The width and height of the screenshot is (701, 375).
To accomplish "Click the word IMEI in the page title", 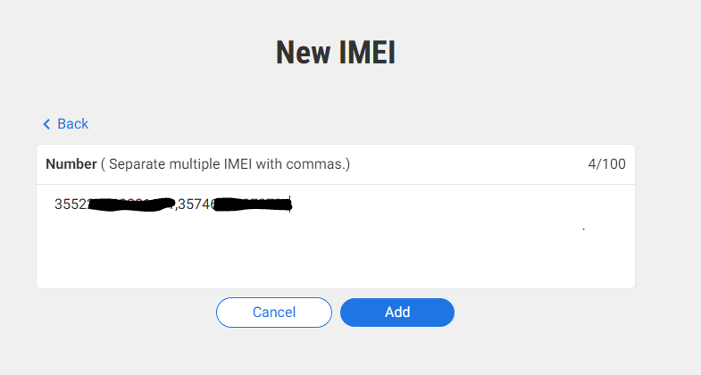I will pos(364,53).
